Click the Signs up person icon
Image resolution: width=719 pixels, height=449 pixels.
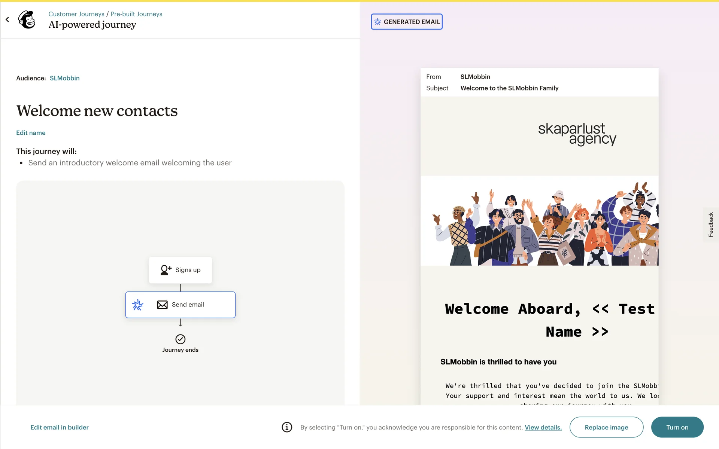click(166, 270)
